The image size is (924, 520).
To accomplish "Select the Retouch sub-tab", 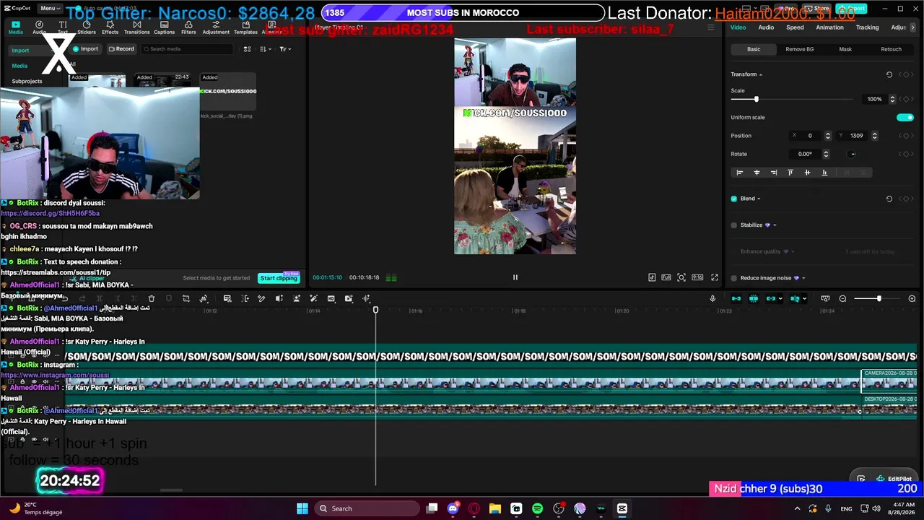I will (x=891, y=49).
